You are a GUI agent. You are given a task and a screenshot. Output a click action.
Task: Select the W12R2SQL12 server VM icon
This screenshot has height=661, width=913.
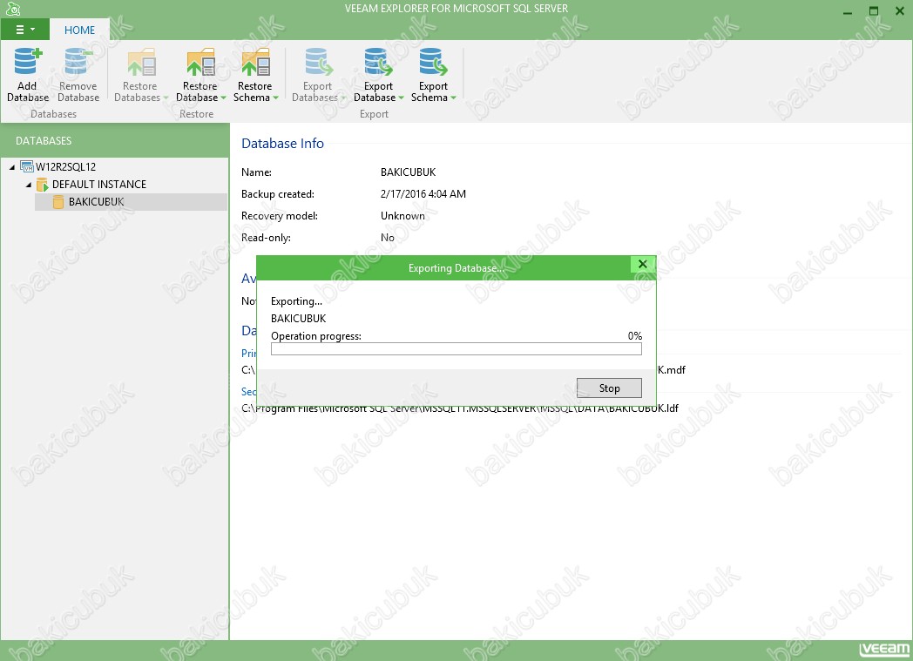click(x=27, y=167)
